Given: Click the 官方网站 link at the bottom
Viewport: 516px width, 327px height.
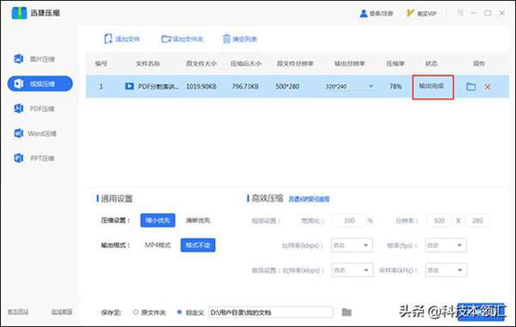Looking at the screenshot, I should click(x=18, y=312).
